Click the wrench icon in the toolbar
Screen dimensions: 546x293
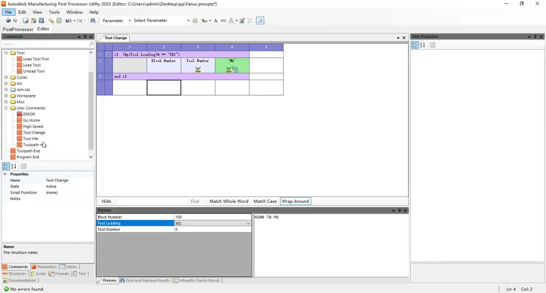[x=51, y=20]
